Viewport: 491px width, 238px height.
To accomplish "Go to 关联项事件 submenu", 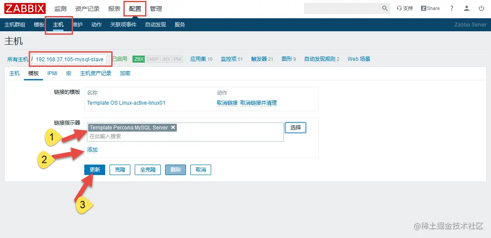I will pos(123,25).
